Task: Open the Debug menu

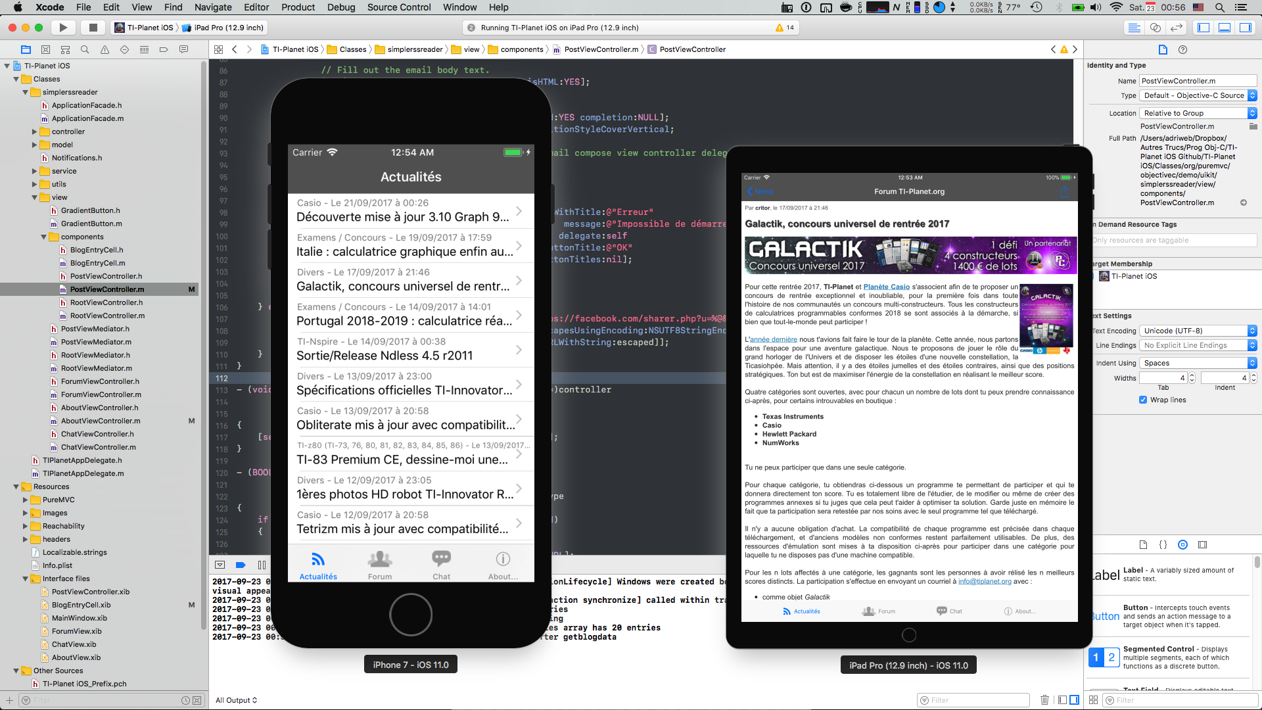Action: [341, 7]
